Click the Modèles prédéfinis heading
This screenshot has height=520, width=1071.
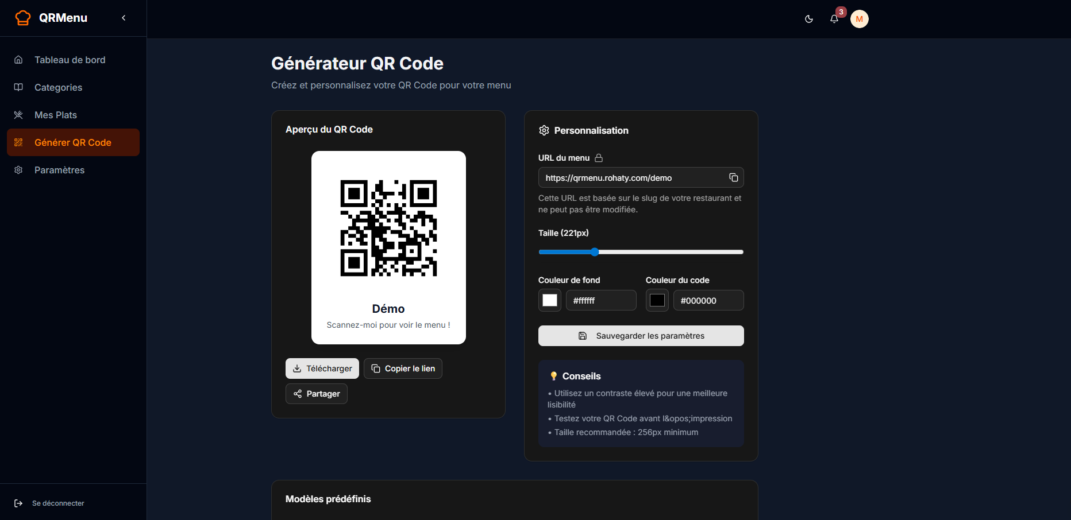point(328,499)
